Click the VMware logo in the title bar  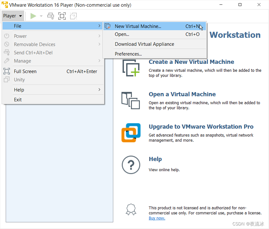coord(5,5)
